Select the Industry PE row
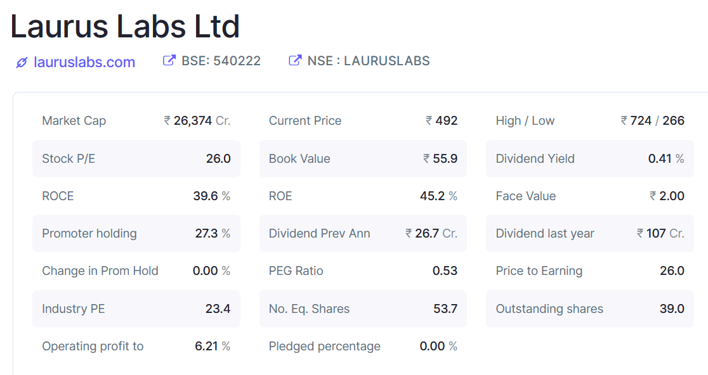The image size is (708, 375). click(x=136, y=309)
